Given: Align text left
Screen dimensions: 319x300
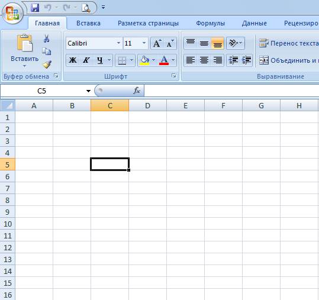Looking at the screenshot, I should [191, 60].
